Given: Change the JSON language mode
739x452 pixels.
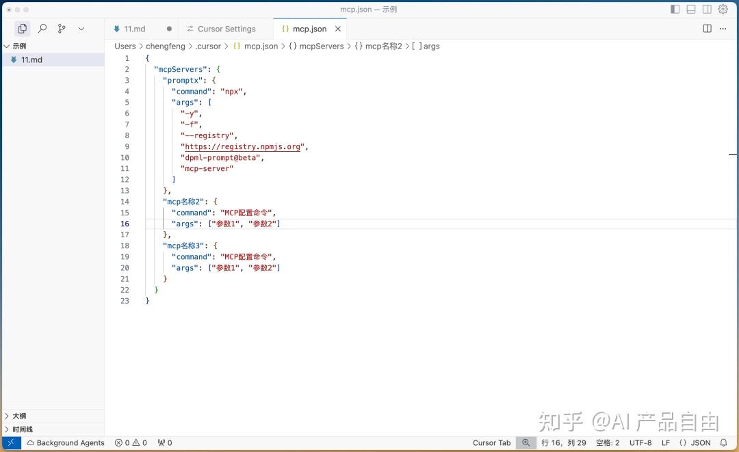Looking at the screenshot, I should click(x=695, y=442).
